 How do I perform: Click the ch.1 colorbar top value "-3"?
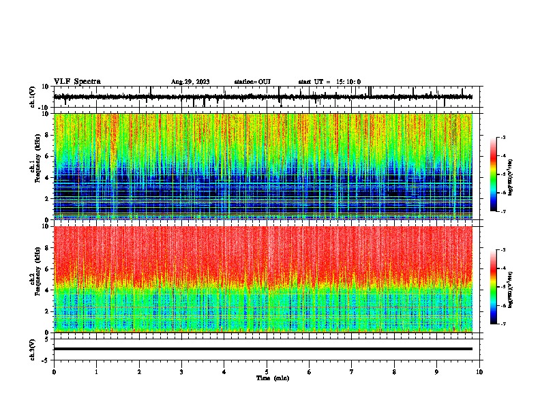(503, 138)
